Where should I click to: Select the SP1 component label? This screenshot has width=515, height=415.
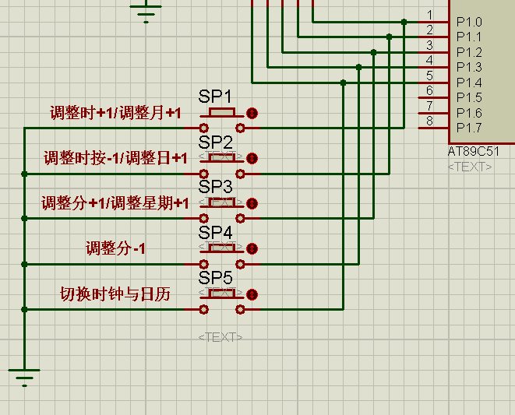215,97
